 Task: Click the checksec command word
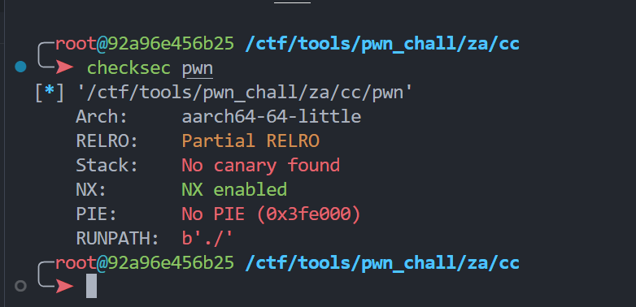coord(129,68)
